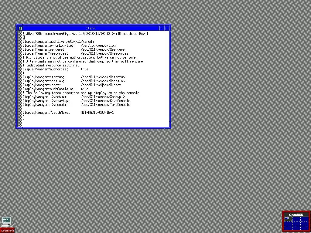The width and height of the screenshot is (311, 233).
Task: Click the 'true' value of authorize
Action: click(84, 69)
